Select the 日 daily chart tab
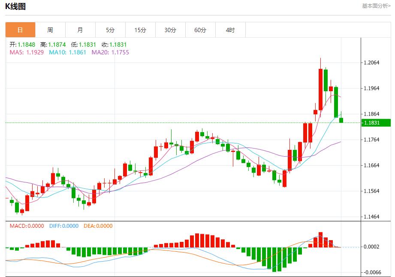This screenshot has height=277, width=395. [20, 30]
